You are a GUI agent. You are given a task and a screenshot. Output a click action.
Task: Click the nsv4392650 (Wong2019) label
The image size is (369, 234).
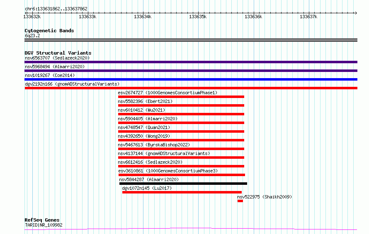tap(144, 136)
